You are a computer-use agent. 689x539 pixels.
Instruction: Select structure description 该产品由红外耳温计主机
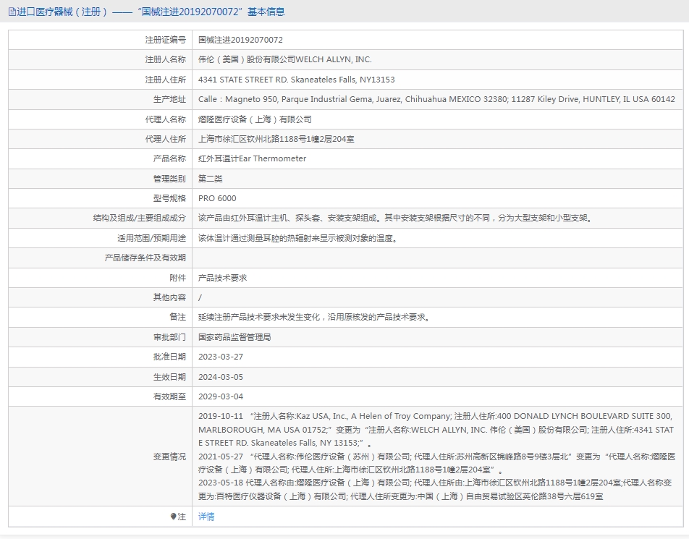(395, 218)
